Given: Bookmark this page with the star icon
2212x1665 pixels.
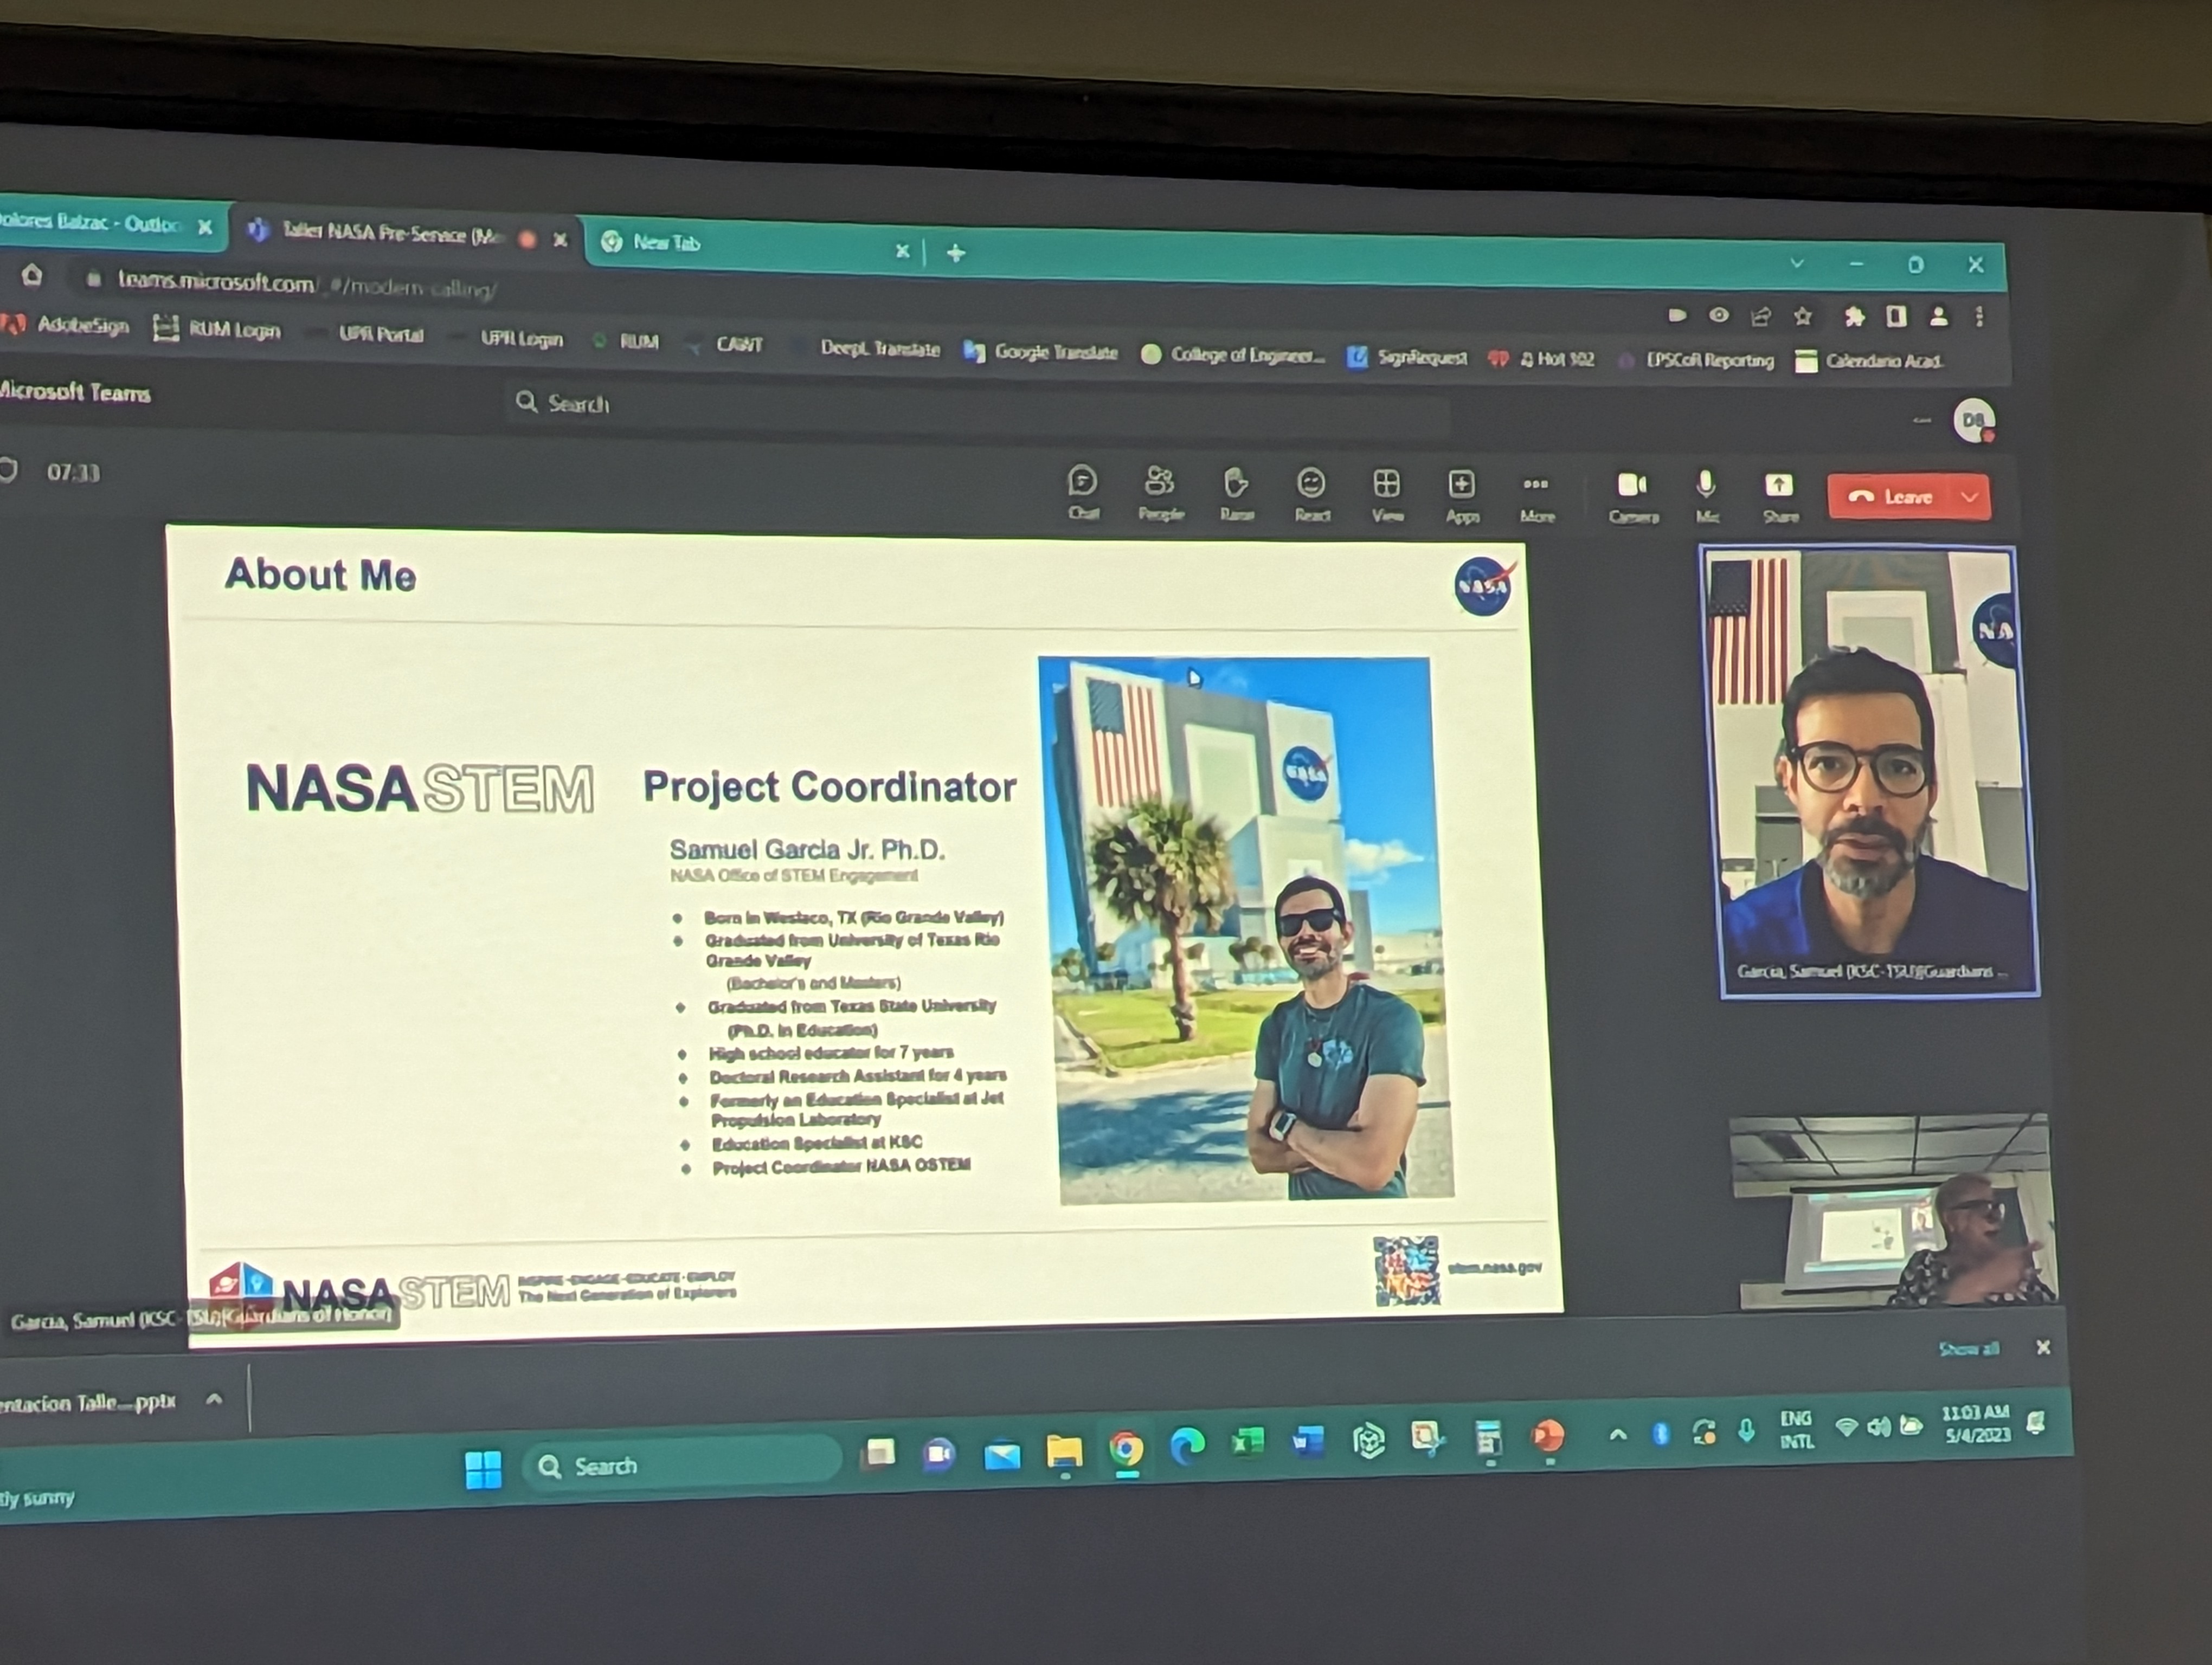Looking at the screenshot, I should [x=1802, y=317].
